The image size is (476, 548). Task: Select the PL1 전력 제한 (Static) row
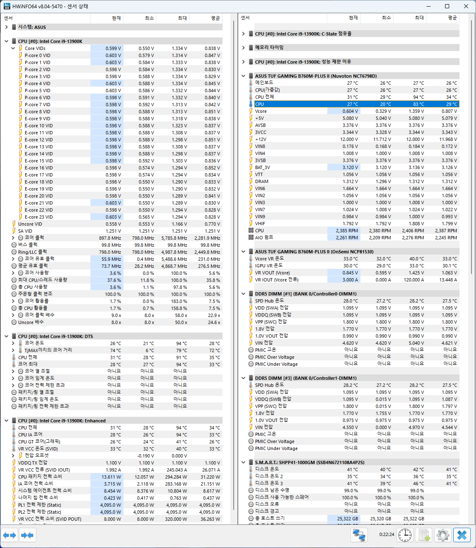point(118,505)
